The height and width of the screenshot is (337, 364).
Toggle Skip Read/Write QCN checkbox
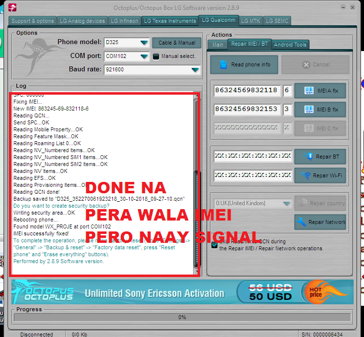point(214,245)
